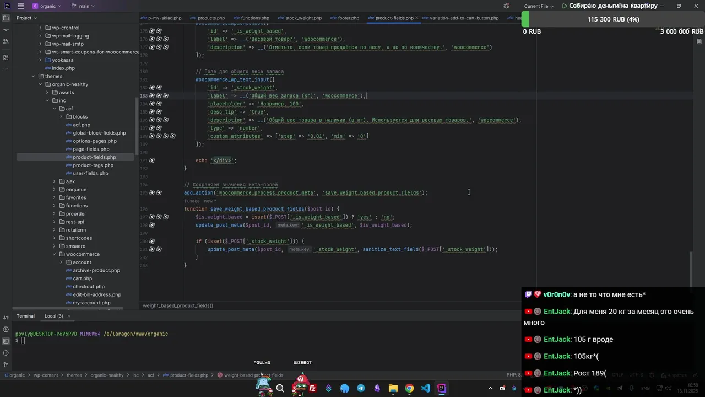
Task: Open the Project view dropdown
Action: coord(26,18)
